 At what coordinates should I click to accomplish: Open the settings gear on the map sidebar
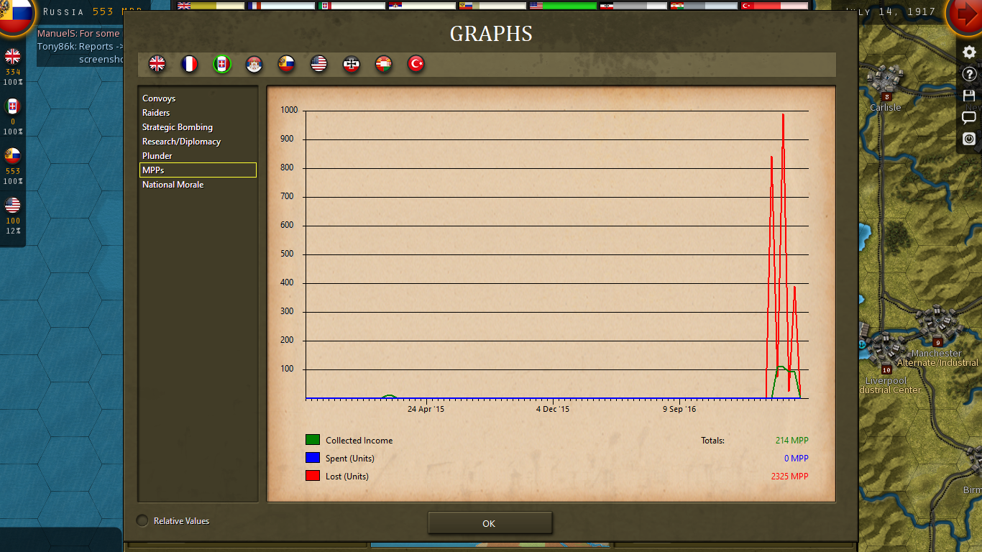point(970,50)
